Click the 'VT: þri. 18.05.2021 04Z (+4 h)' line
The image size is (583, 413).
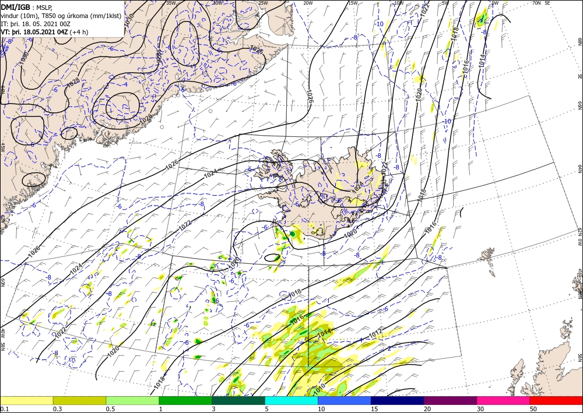click(44, 32)
